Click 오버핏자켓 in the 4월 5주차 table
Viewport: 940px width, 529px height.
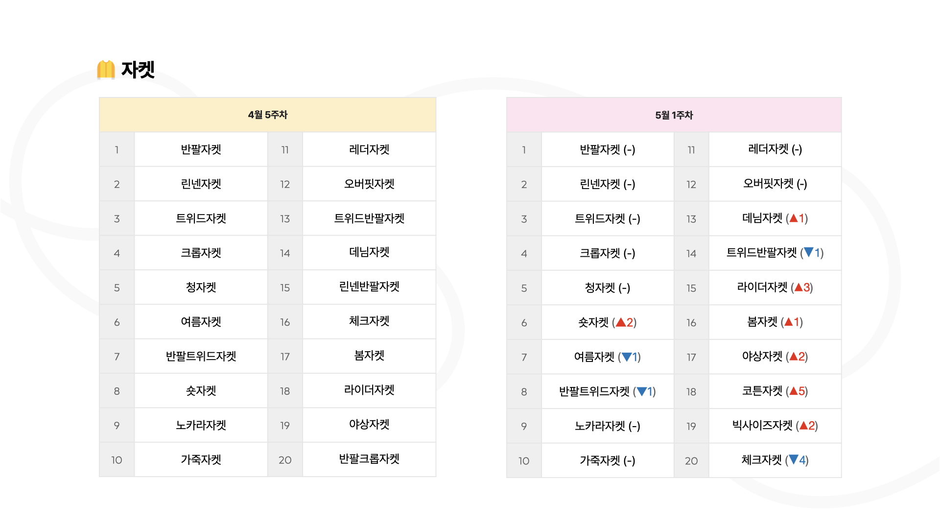(x=369, y=184)
